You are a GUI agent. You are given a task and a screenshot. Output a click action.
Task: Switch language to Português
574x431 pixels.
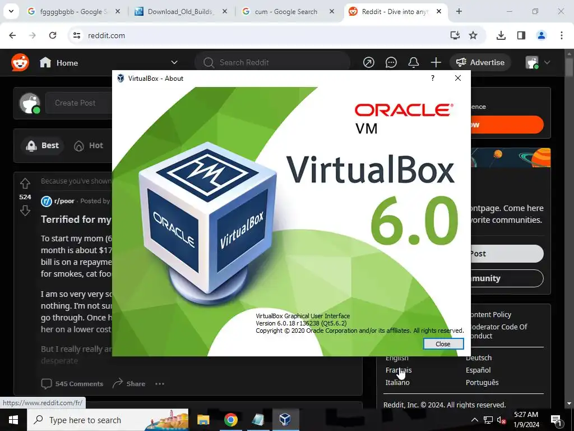[482, 382]
